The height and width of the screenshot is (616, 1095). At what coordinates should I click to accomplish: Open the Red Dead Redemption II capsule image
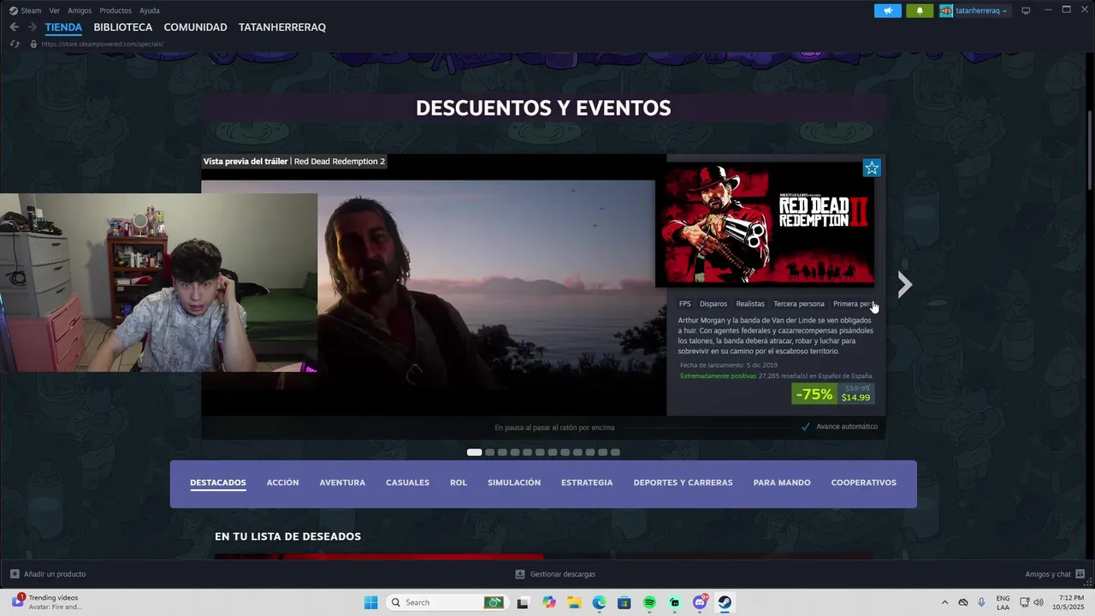coord(765,225)
